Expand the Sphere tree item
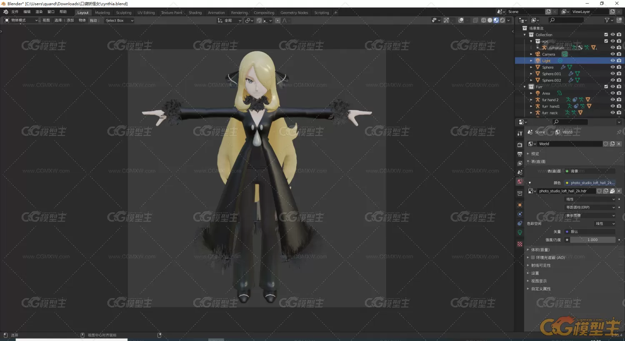 531,67
